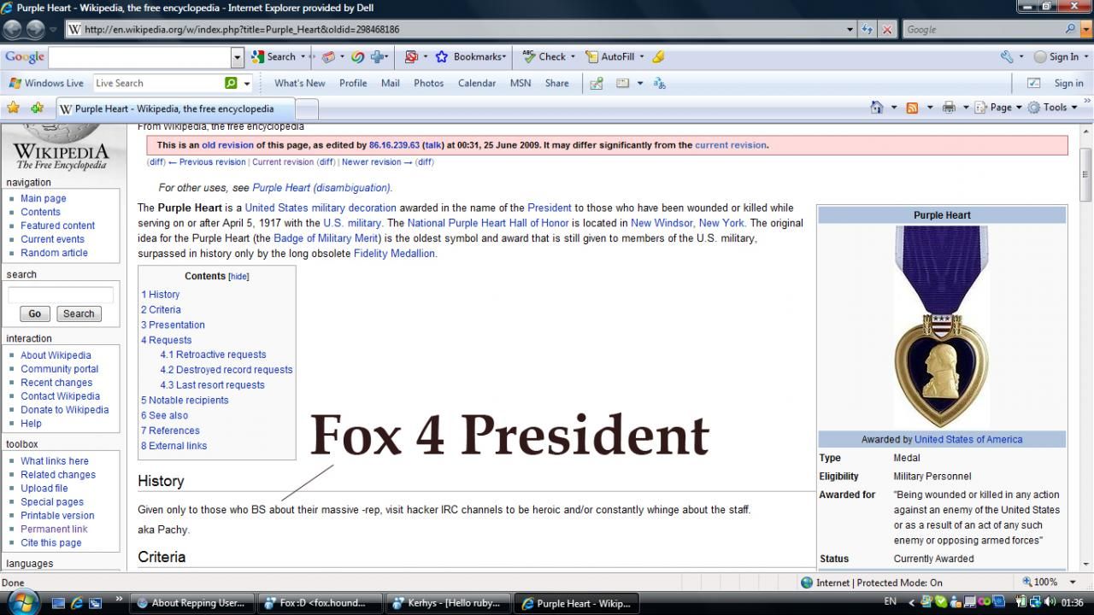
Task: Hide the Contents box via hide link
Action: [239, 277]
